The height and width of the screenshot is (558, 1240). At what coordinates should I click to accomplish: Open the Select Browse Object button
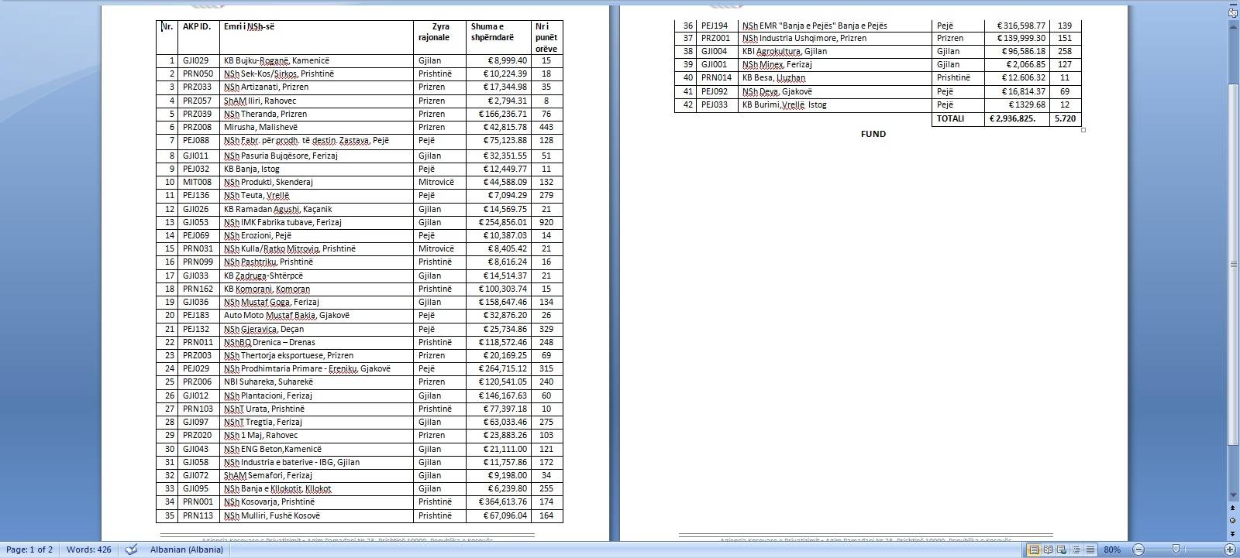[1233, 521]
